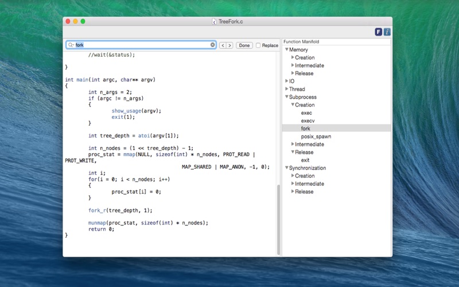
Task: Expand Creation under Memory
Action: tap(293, 57)
